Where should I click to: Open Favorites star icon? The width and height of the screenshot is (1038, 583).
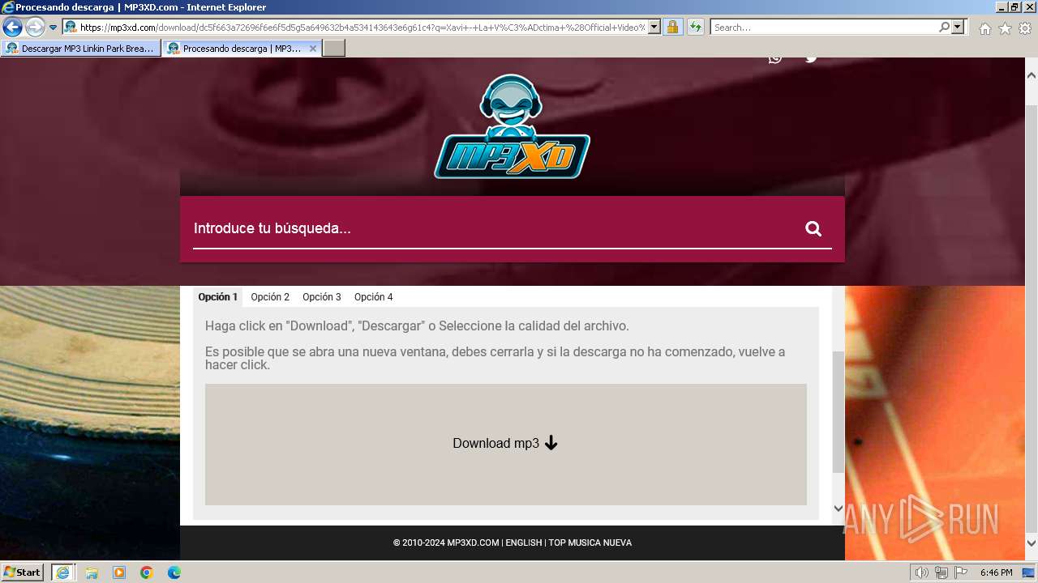pyautogui.click(x=1005, y=28)
